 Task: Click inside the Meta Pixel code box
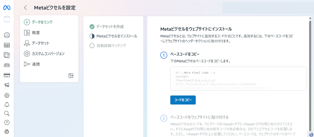[238, 79]
